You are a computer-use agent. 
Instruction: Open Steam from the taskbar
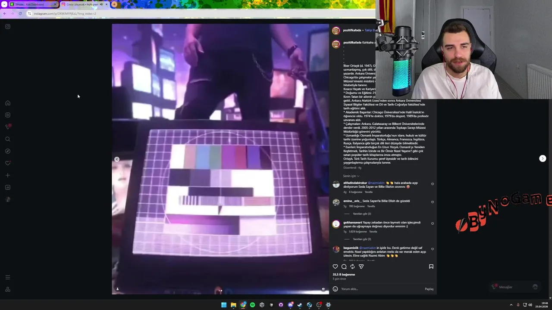(x=300, y=305)
